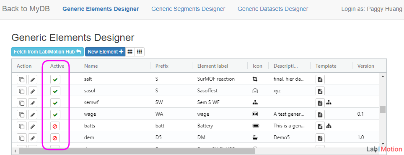Screen dimensions: 404x155
Task: Select the 'batts' name cell
Action: click(x=89, y=126)
